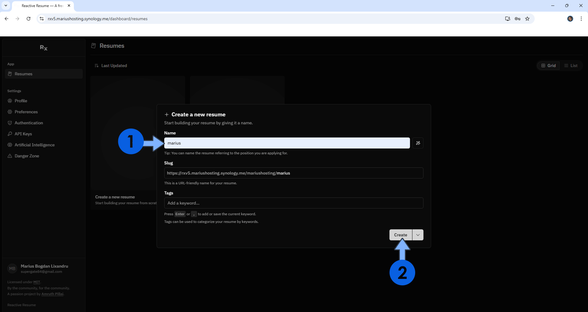This screenshot has height=312, width=588.
Task: Expand the browser tab list chevron
Action: coord(5,6)
